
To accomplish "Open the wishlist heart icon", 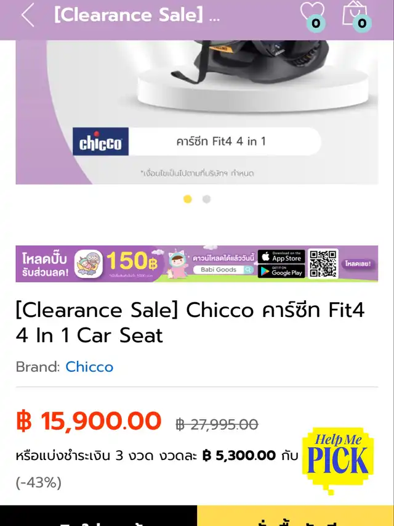I will coord(312,14).
